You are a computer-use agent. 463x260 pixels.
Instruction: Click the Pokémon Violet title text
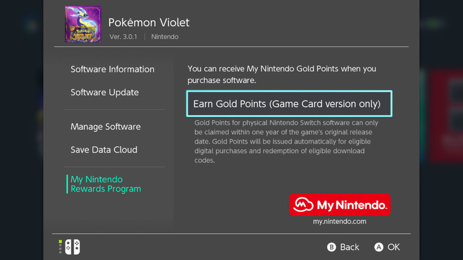click(x=148, y=23)
